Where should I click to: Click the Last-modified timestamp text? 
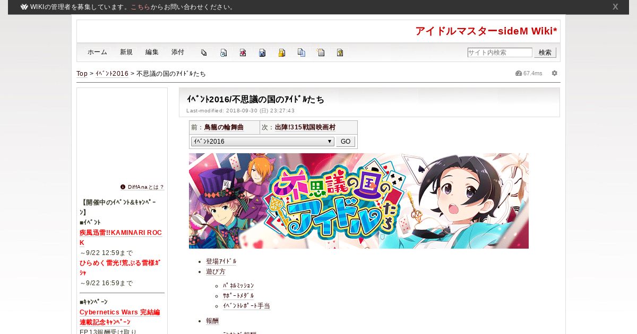[240, 111]
